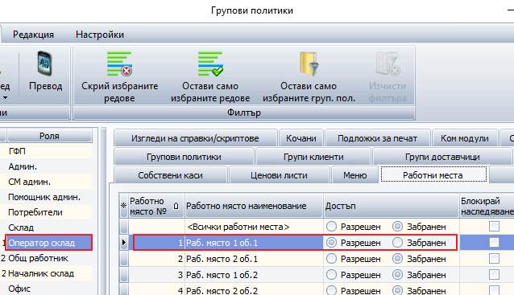Click the grid corner asterisk selector

123,206
